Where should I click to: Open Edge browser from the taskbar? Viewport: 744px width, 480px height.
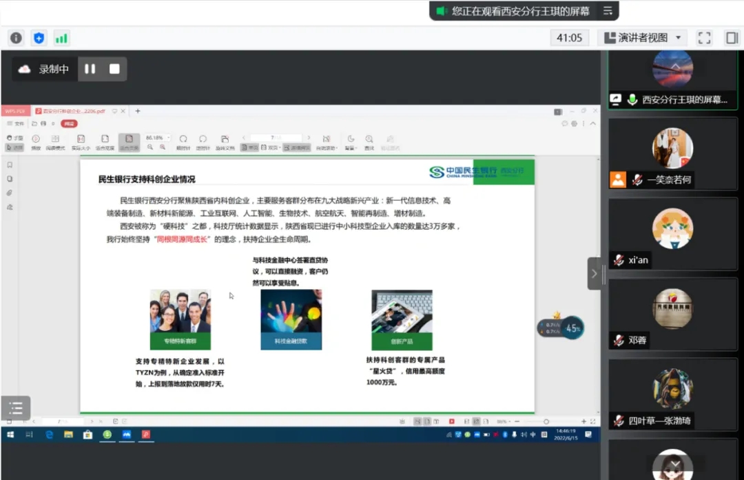click(x=49, y=435)
